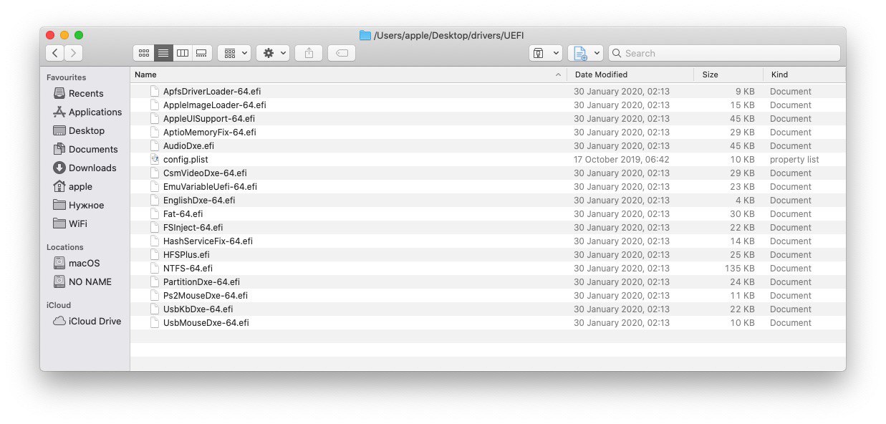Open the new-document dropdown in the toolbar
The image size is (886, 424).
[x=585, y=53]
